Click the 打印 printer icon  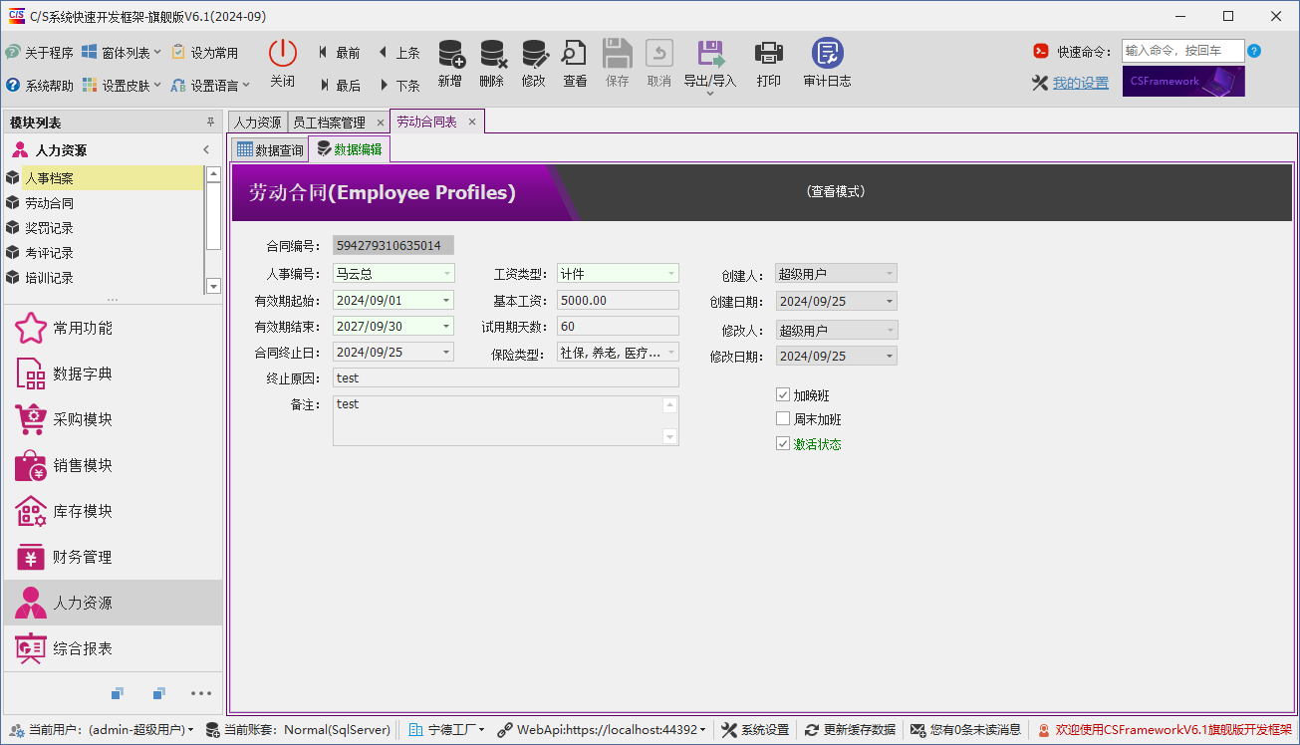pyautogui.click(x=769, y=54)
